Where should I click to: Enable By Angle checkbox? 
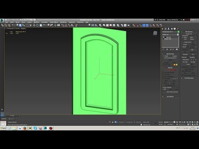[163, 78]
